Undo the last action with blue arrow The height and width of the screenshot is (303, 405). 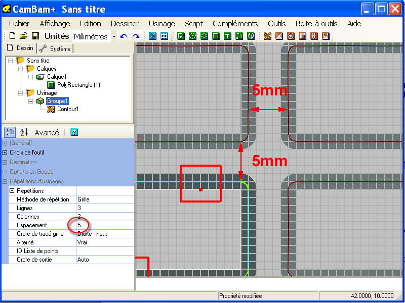point(124,36)
